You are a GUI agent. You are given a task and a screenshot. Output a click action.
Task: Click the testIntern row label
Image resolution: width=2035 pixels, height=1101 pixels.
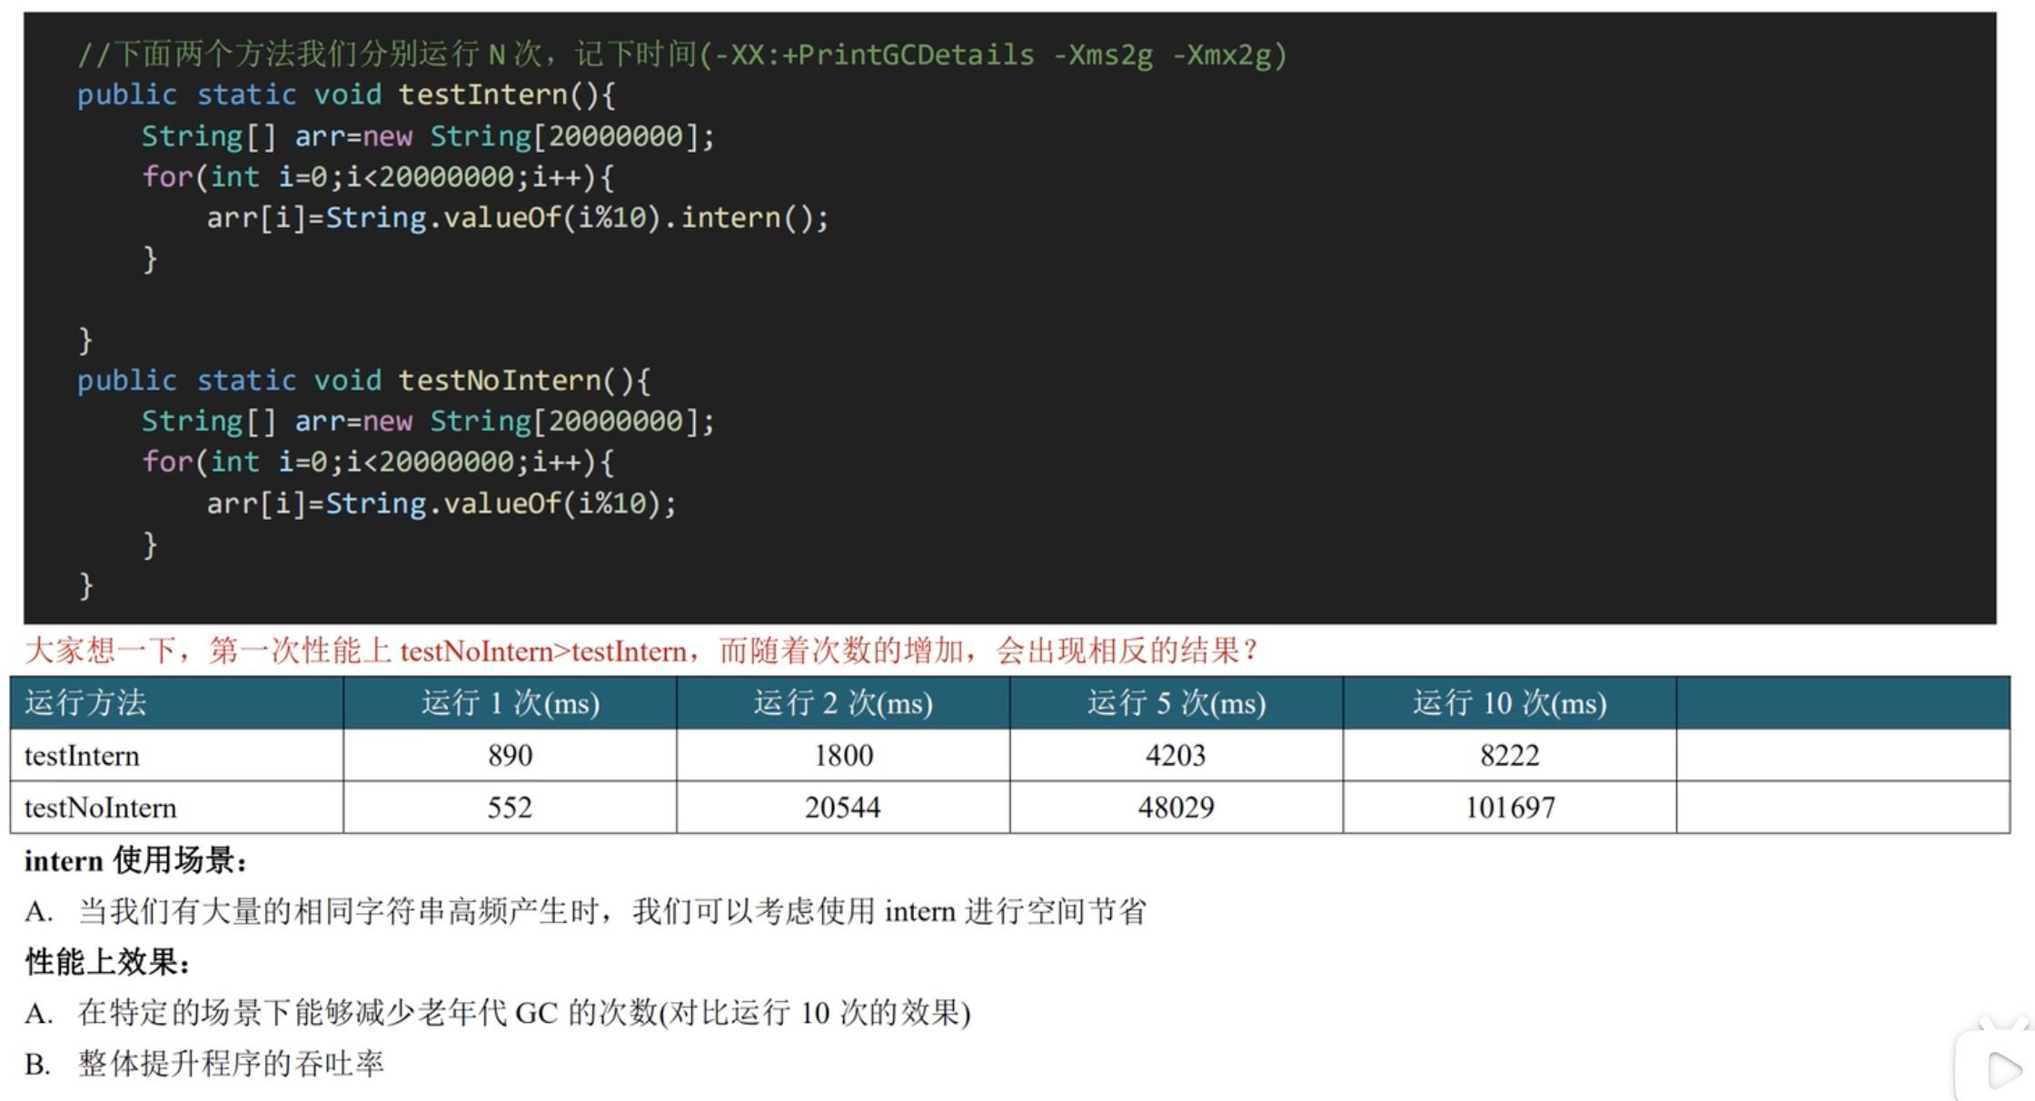point(82,756)
